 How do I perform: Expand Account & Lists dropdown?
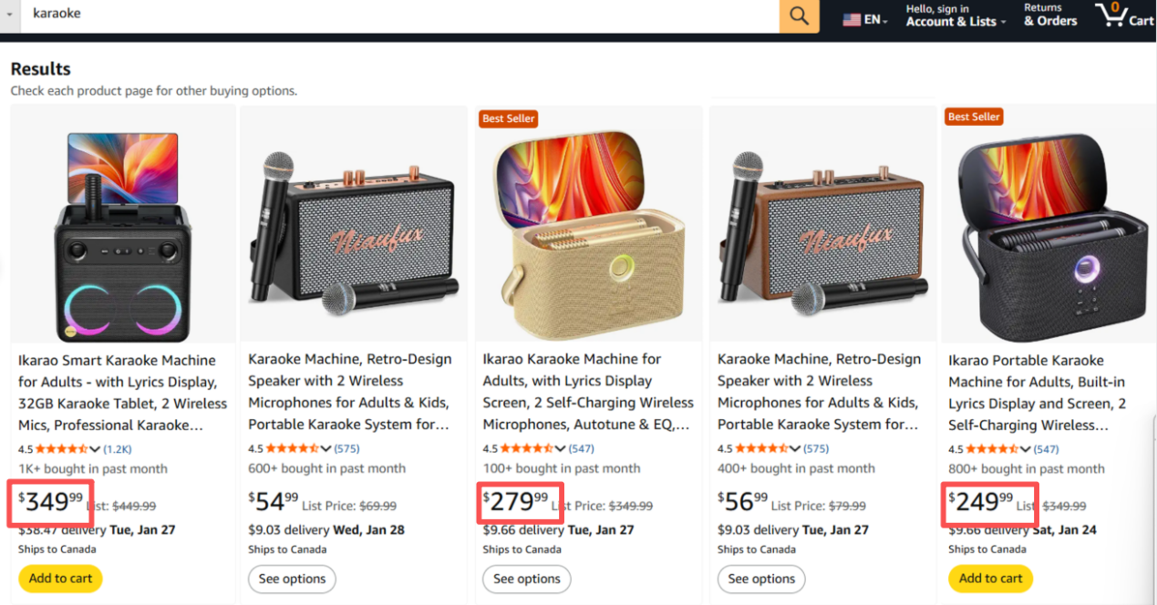956,16
